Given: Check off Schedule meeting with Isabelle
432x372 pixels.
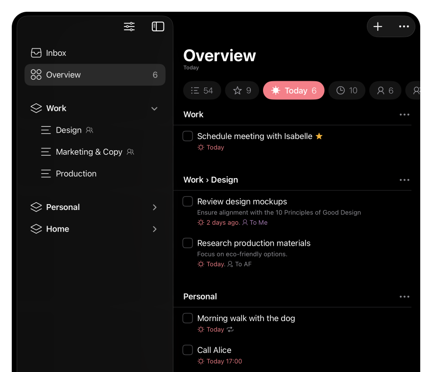Looking at the screenshot, I should click(187, 136).
